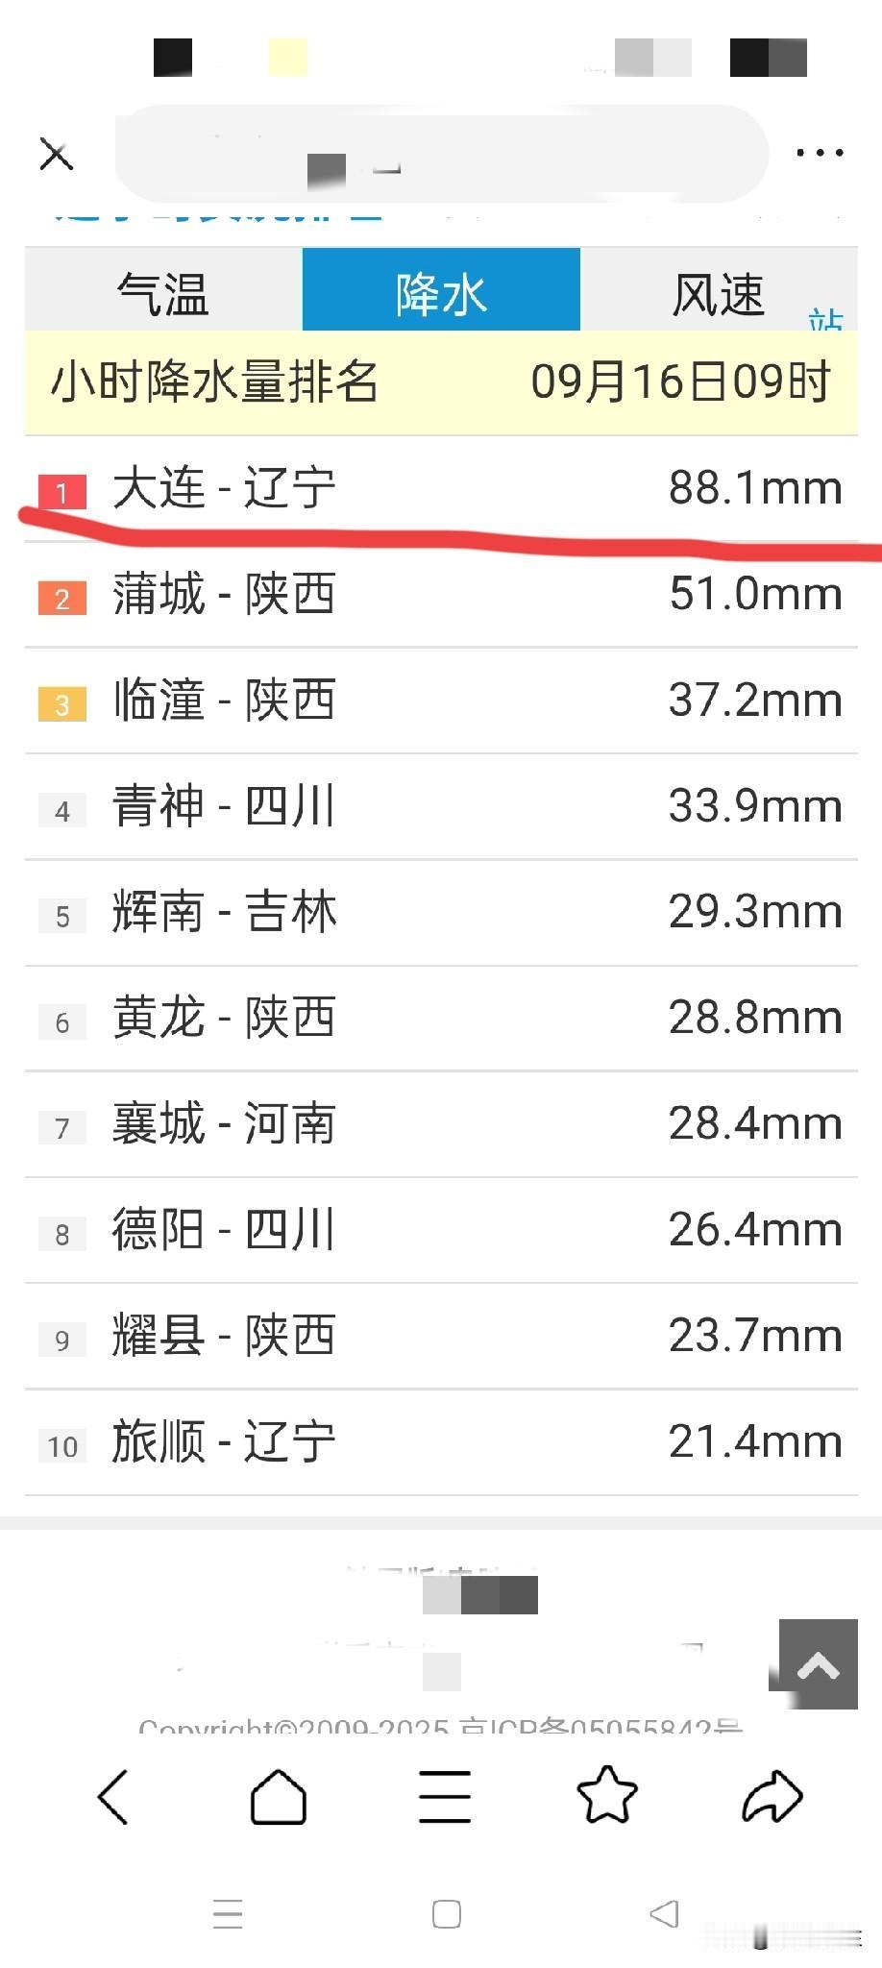The height and width of the screenshot is (1968, 882).
Task: Select the 青神 - 四川 row
Action: point(441,806)
